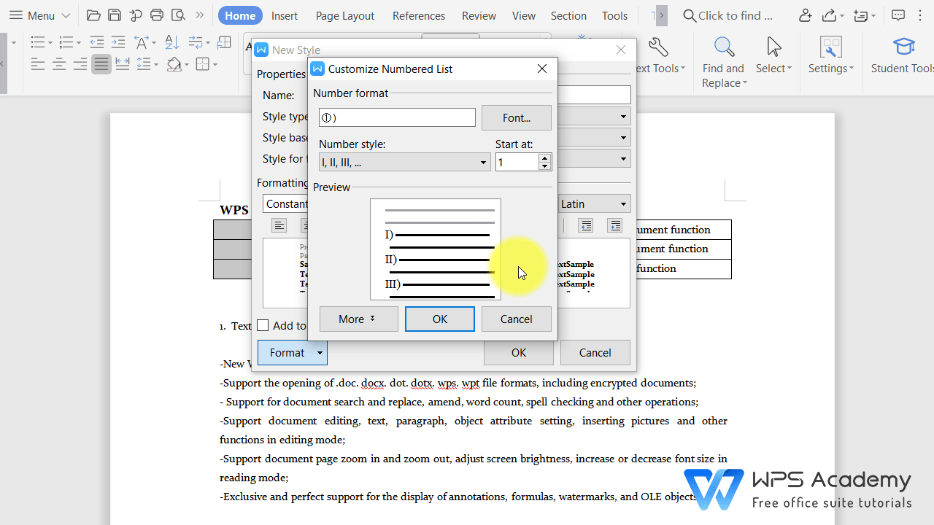Click the Print Preview magnifier icon
This screenshot has height=525, width=934.
coord(177,15)
